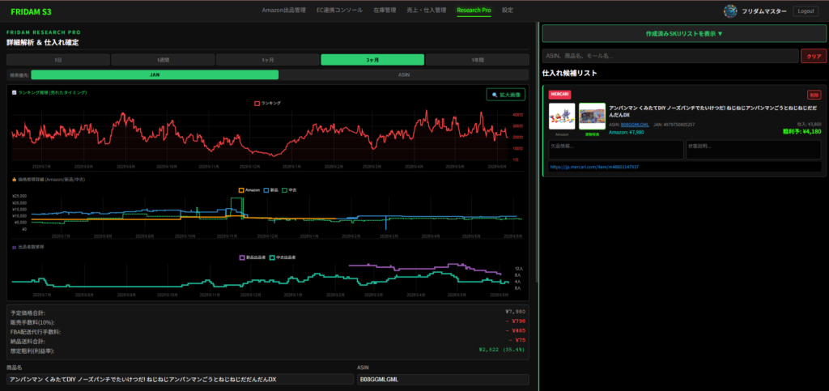The height and width of the screenshot is (391, 829).
Task: Click the 仕入: ¥3,800 cost text
Action: (x=809, y=124)
